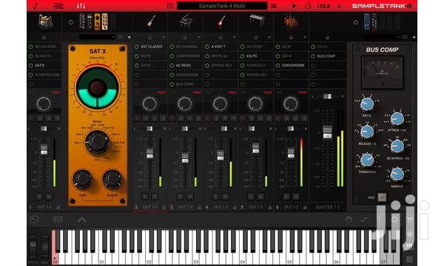Click the Bus Comp GRIT square button
Viewport: 444px width, 266px height.
tap(382, 197)
